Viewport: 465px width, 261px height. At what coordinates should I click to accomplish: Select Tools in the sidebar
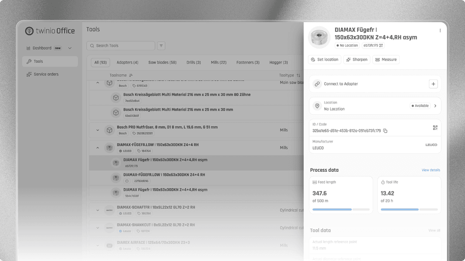point(50,61)
